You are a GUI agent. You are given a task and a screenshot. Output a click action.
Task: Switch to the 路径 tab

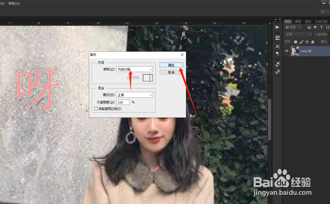tap(308, 21)
